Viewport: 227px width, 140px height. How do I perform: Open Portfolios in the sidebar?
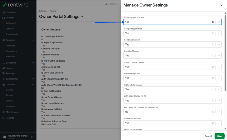[x=10, y=29]
